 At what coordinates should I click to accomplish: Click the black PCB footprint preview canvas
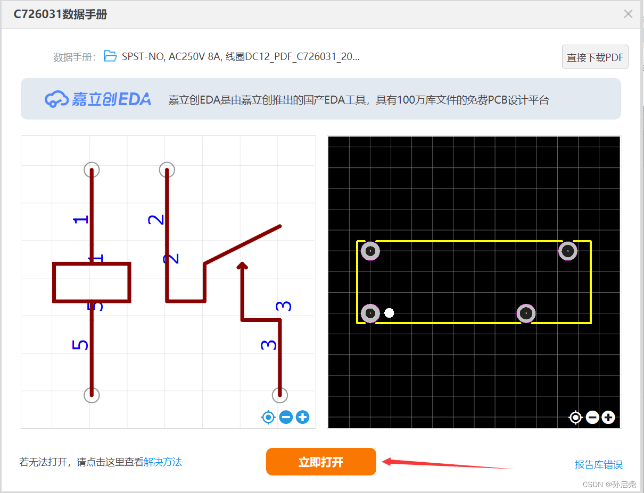[x=474, y=282]
